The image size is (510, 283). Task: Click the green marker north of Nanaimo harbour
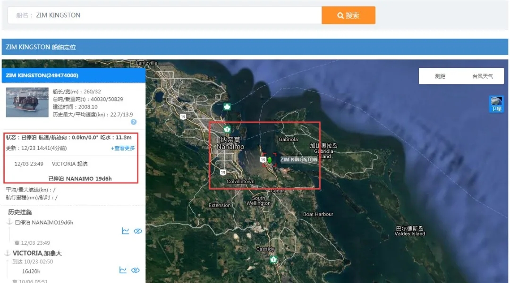[x=227, y=107]
